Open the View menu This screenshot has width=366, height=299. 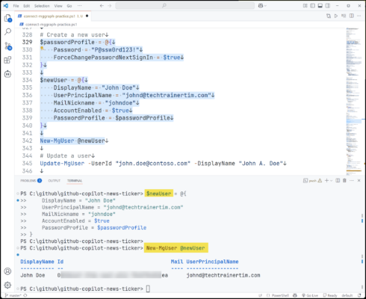pos(58,6)
